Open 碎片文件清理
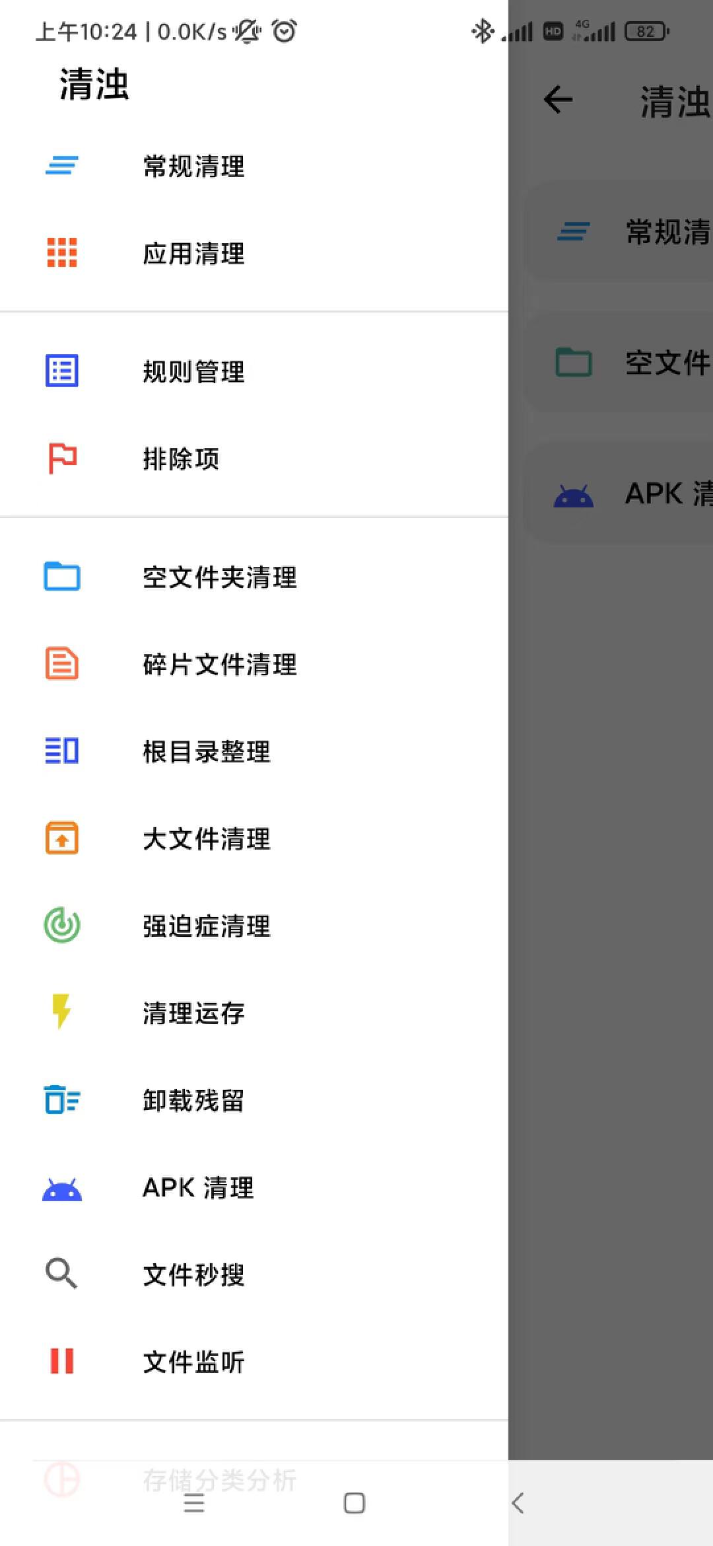 point(254,664)
